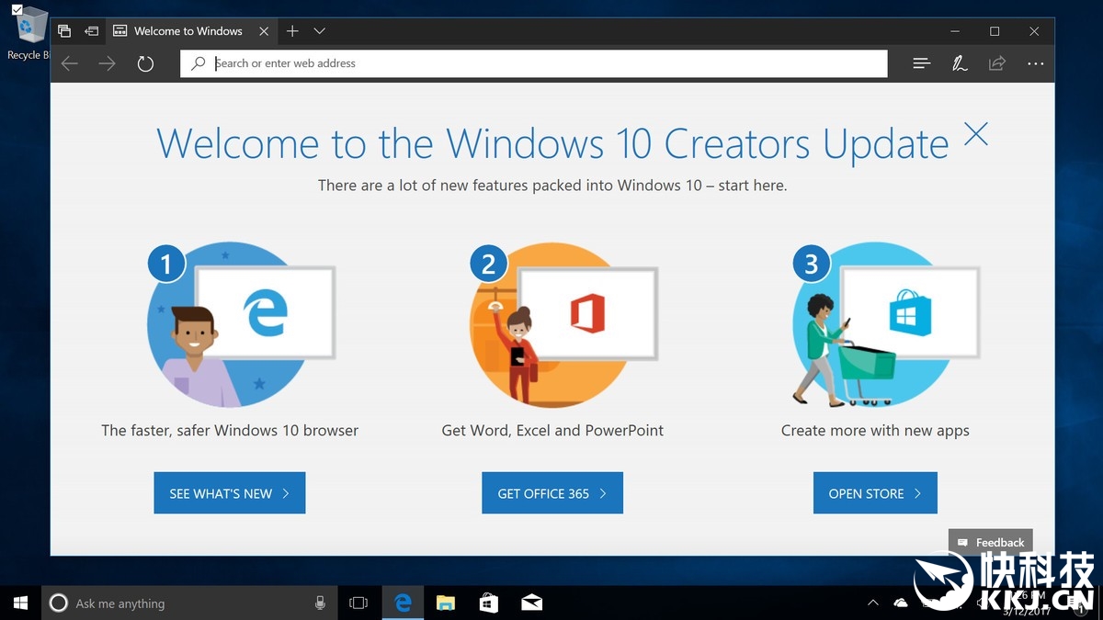Click the Share icon in Edge toolbar
1103x620 pixels.
[997, 63]
